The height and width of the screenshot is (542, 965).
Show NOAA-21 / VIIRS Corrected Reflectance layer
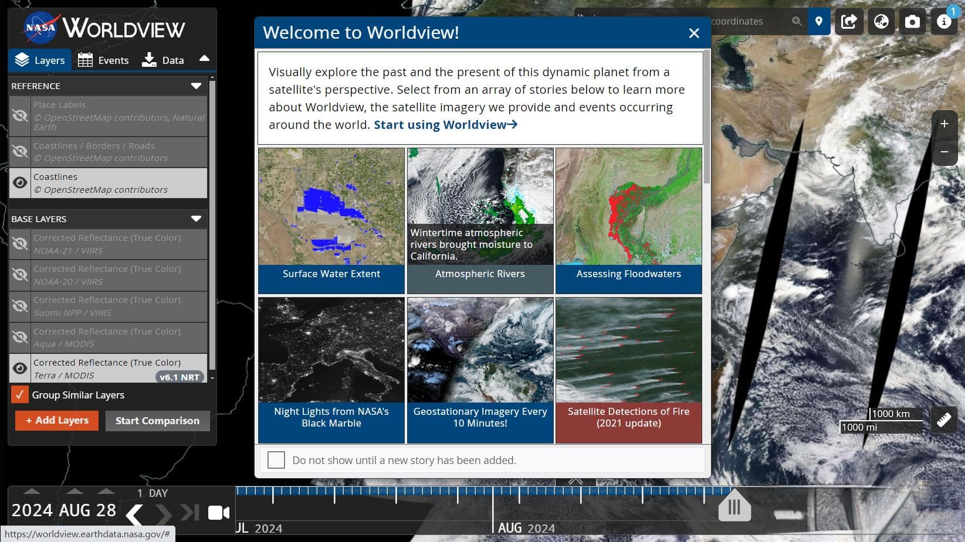pos(20,244)
